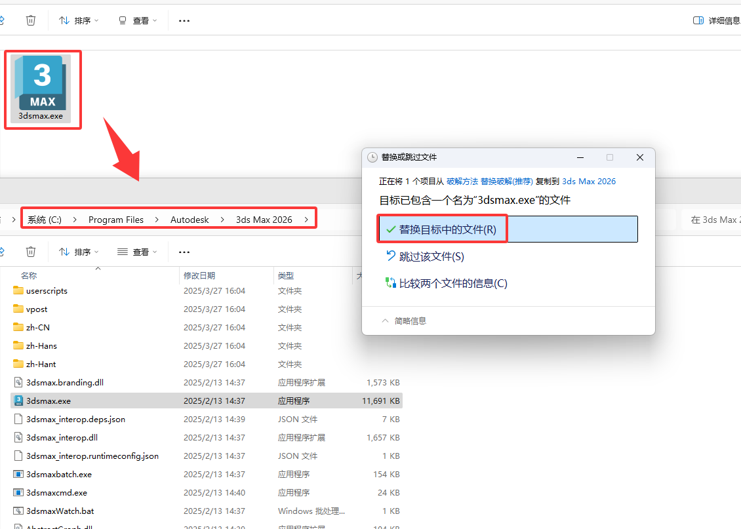Image resolution: width=741 pixels, height=529 pixels.
Task: Click the 3dsmax.exe application icon in the list
Action: point(18,401)
